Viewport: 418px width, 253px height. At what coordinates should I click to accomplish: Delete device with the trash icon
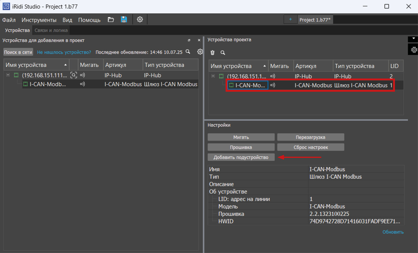[213, 53]
